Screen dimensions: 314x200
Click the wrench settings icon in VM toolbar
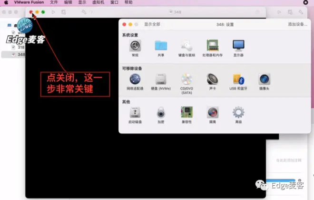click(84, 12)
